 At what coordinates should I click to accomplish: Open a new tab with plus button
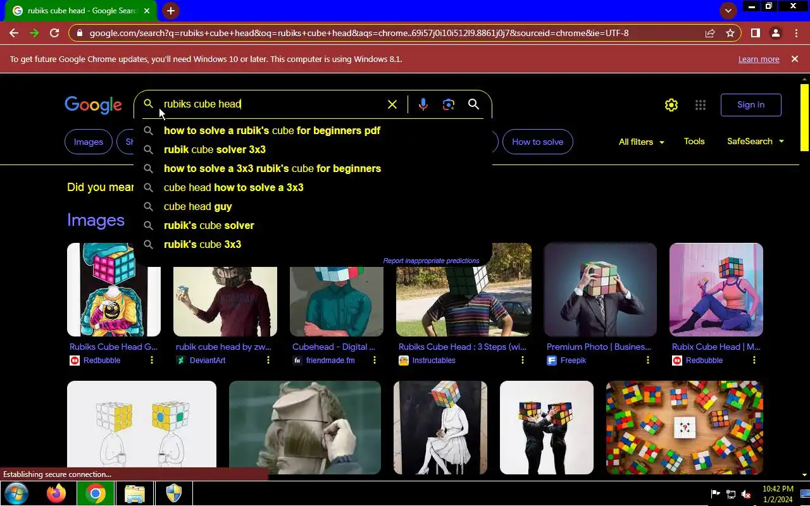point(170,11)
